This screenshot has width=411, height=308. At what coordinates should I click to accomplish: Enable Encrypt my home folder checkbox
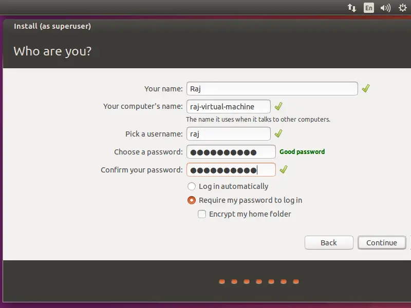click(x=202, y=214)
